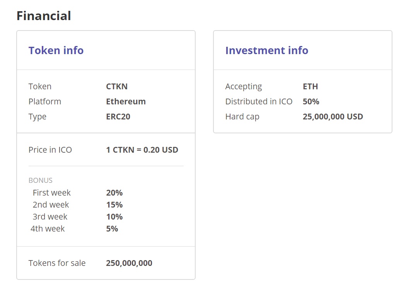Select the Price in ICO label
The image size is (411, 298).
[50, 150]
